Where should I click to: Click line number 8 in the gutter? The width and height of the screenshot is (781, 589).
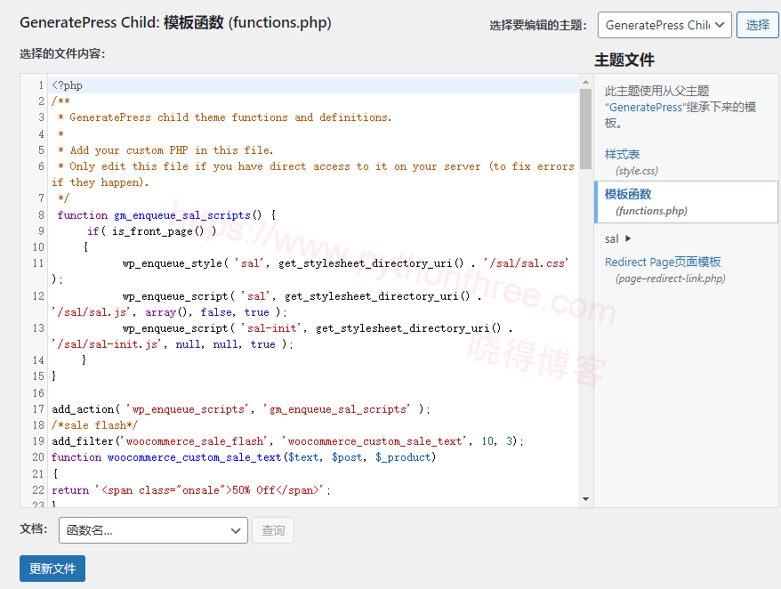click(x=41, y=215)
